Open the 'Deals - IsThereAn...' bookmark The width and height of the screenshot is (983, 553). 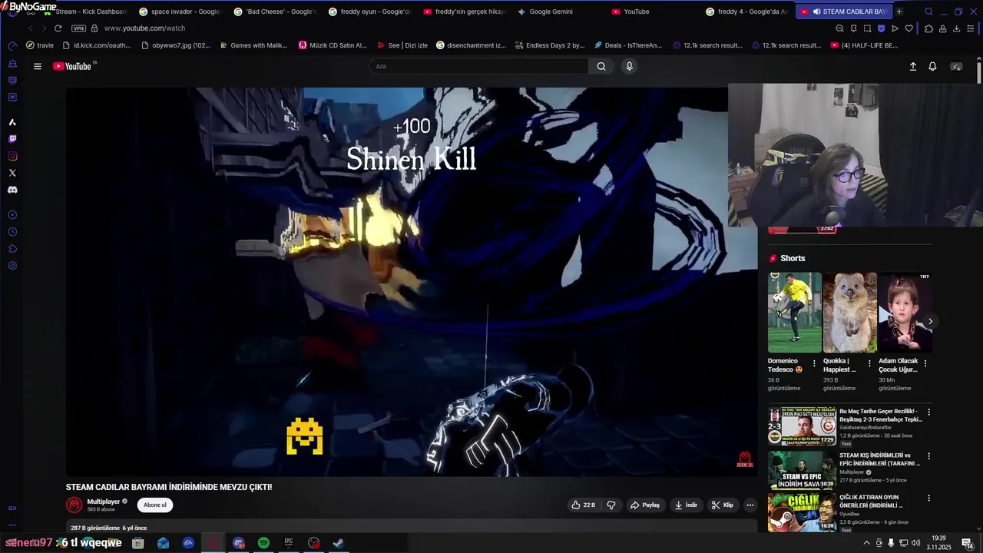[x=627, y=45]
